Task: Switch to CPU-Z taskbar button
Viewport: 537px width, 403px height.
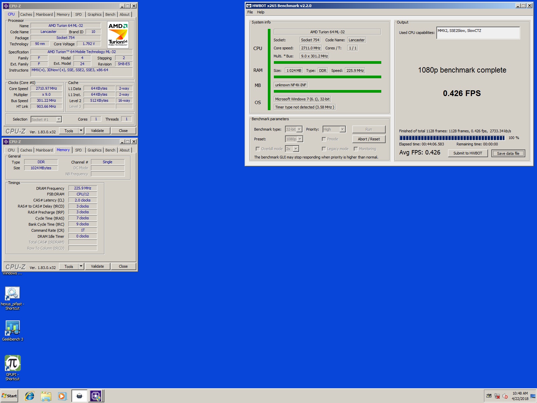Action: (x=96, y=396)
